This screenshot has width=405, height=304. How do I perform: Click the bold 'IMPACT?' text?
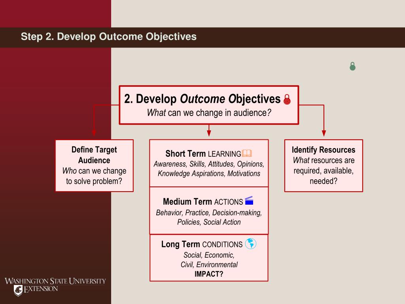pos(209,274)
